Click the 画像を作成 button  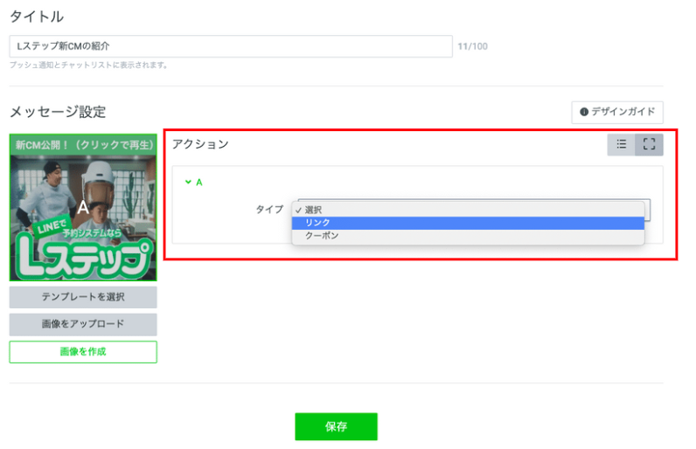pos(83,352)
